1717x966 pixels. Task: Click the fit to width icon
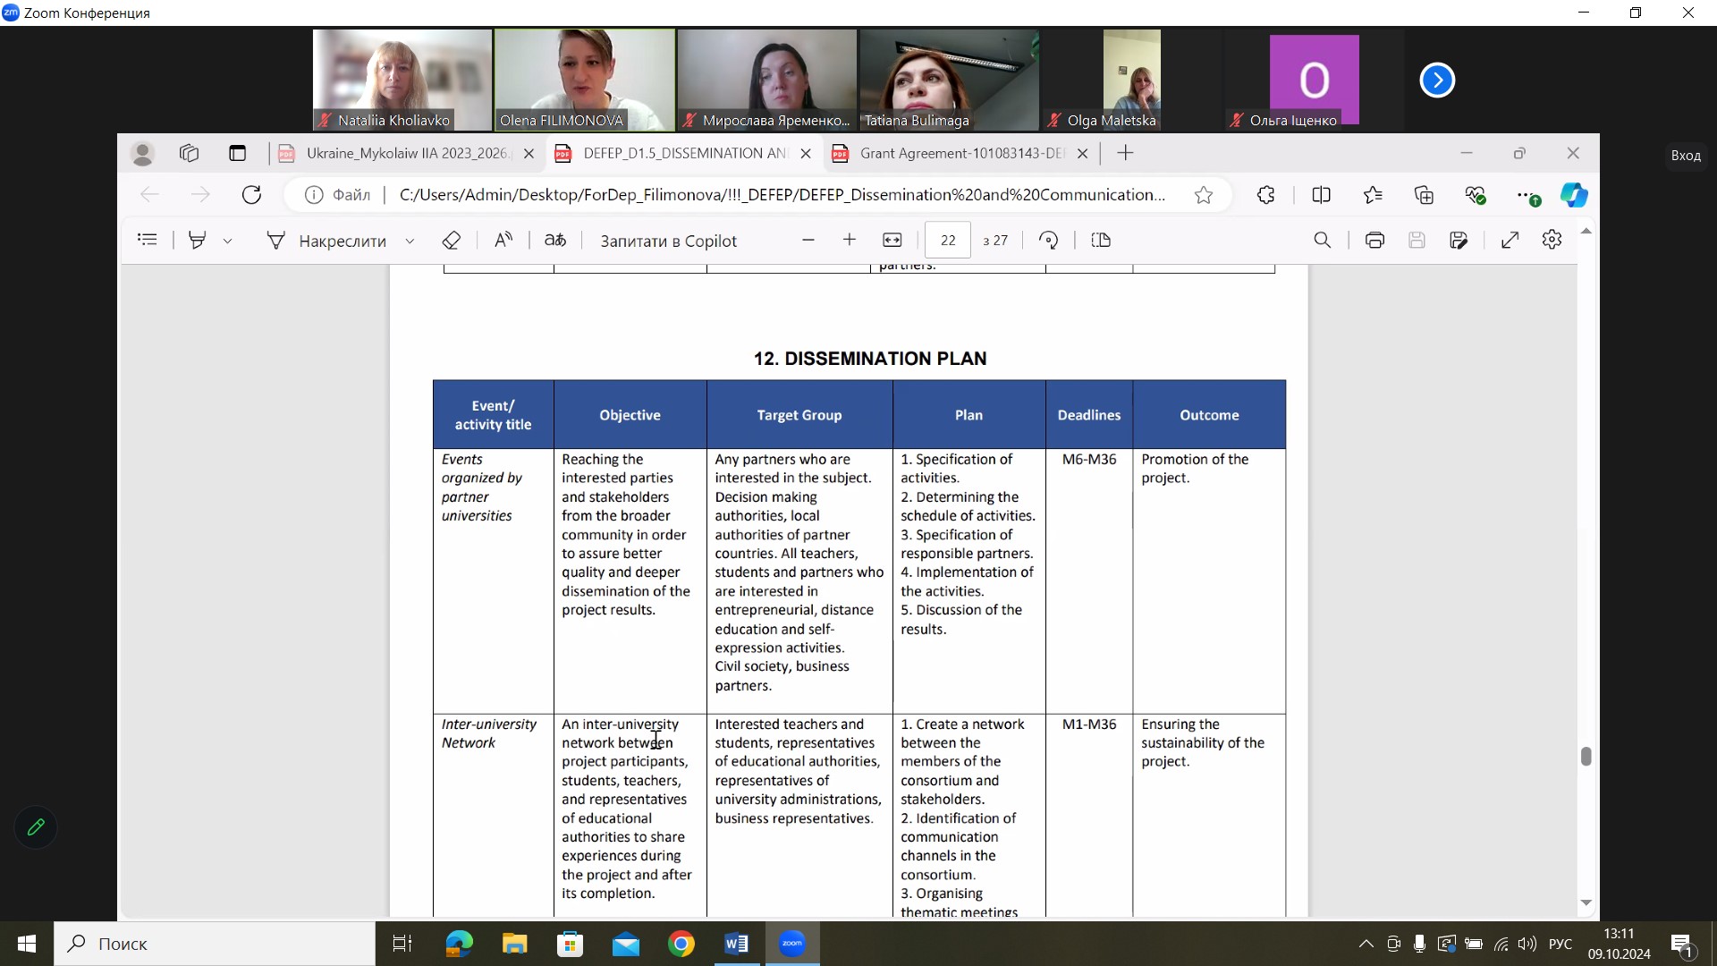tap(892, 240)
